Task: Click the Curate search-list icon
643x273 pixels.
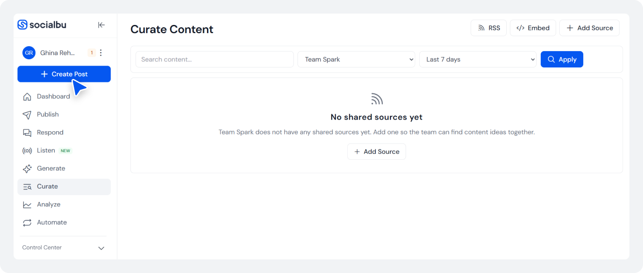Action: coord(27,187)
